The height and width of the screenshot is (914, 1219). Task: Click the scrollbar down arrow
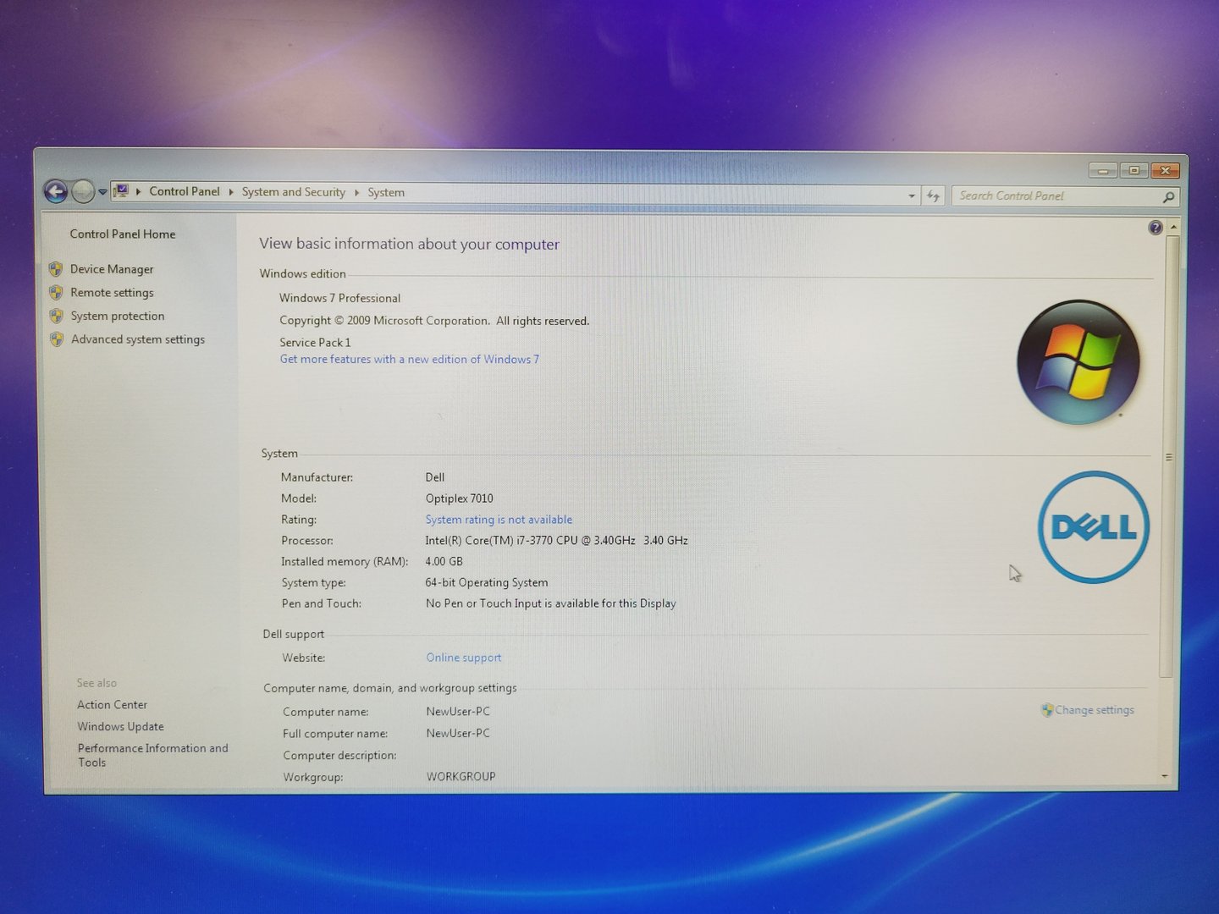1165,776
